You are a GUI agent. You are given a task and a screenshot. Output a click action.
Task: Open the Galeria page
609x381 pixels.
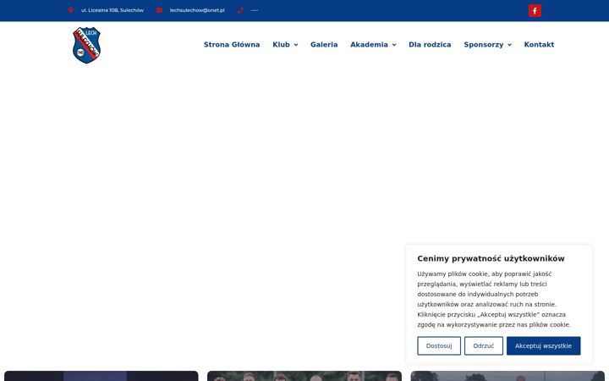click(324, 45)
